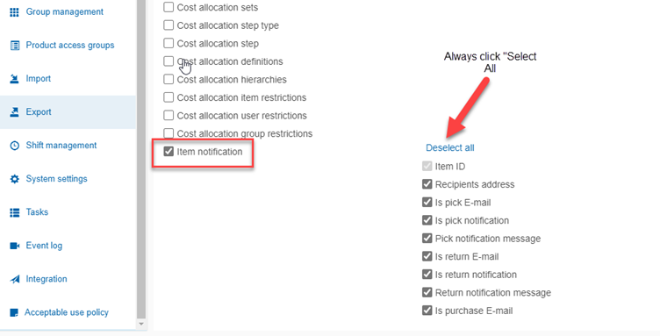Toggle the Pick notification message checkbox

pyautogui.click(x=427, y=238)
